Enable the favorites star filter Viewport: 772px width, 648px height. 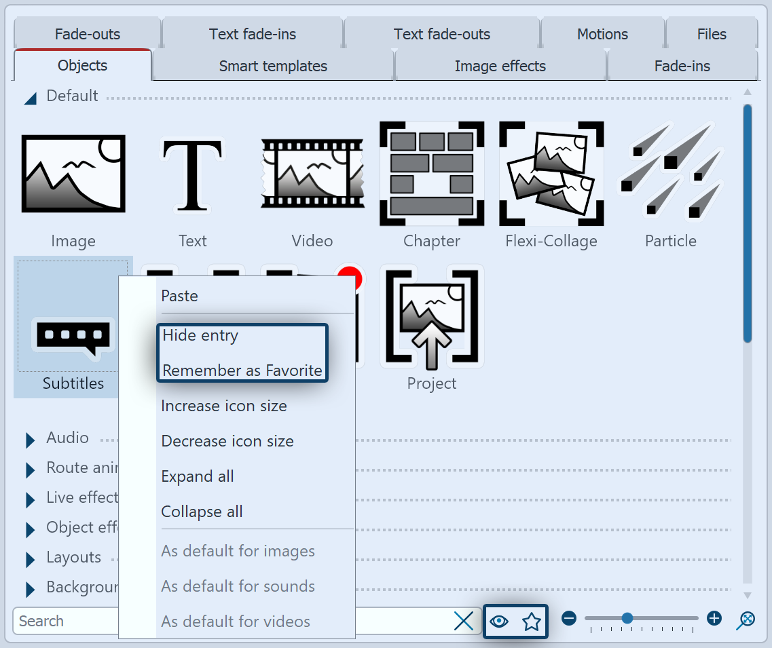coord(531,620)
